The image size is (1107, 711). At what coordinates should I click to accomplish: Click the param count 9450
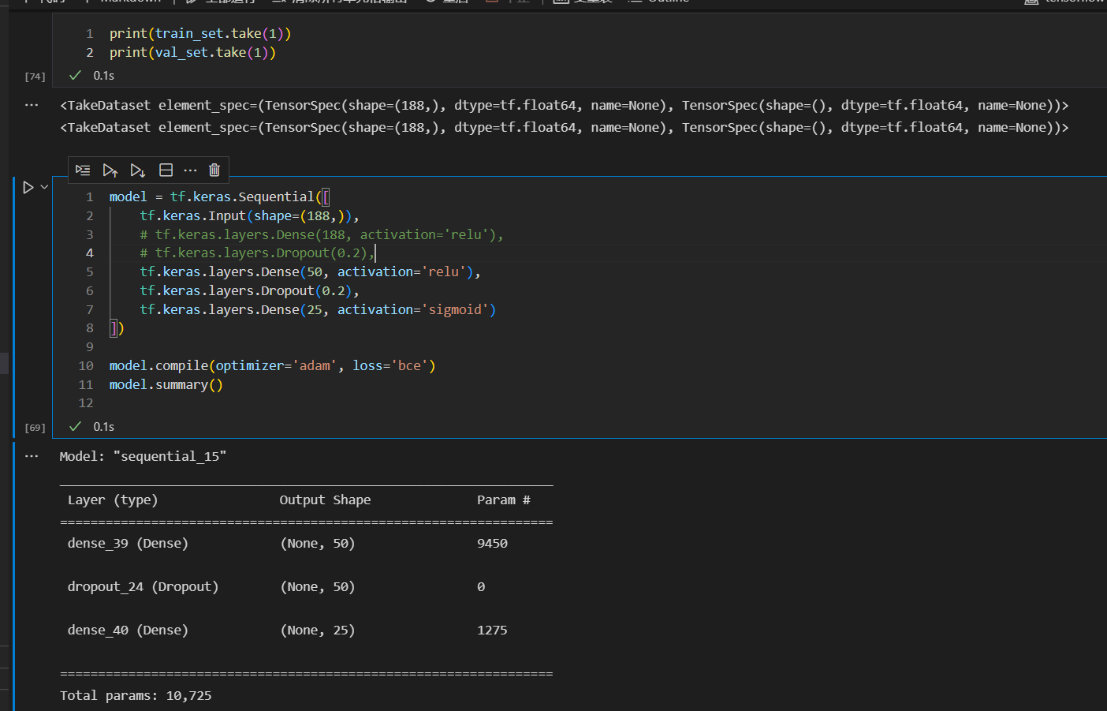(x=492, y=543)
